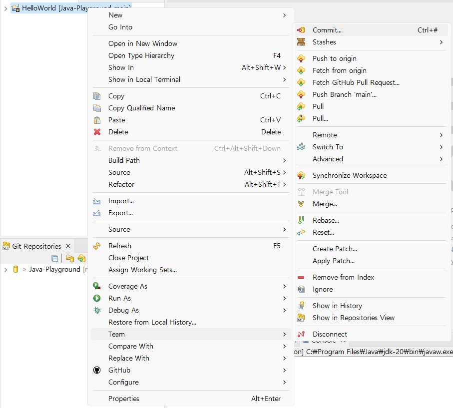453x408 pixels.
Task: Click the Merge icon
Action: coord(301,204)
